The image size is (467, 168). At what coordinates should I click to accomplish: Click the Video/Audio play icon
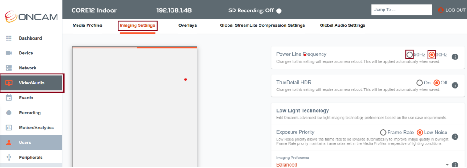click(x=9, y=83)
